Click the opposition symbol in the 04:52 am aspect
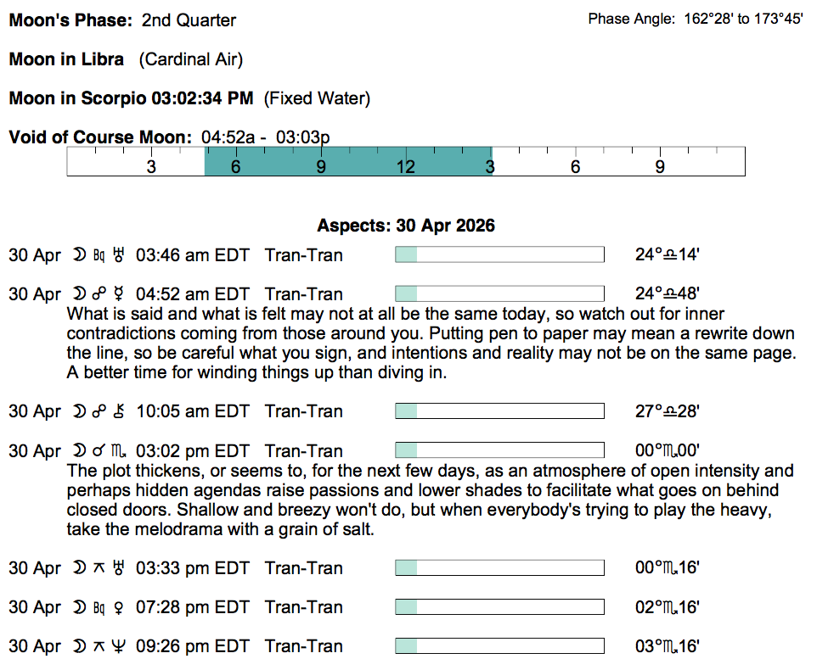The width and height of the screenshot is (817, 670). pos(99,294)
